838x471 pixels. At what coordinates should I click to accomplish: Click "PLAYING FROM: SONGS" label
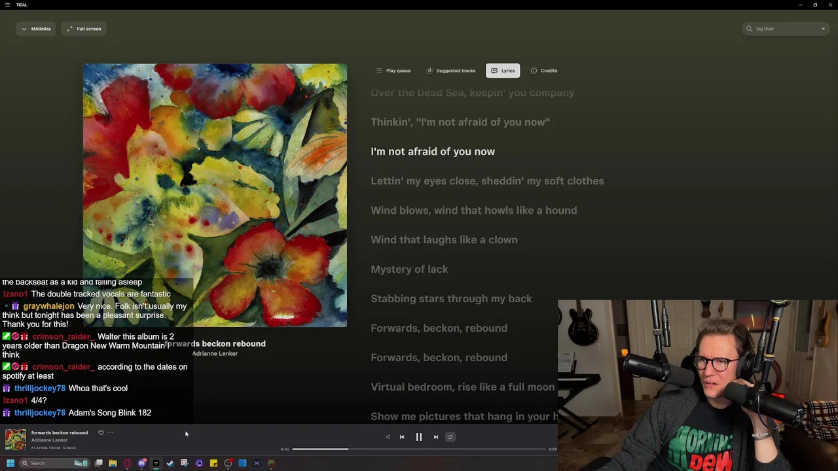(54, 448)
